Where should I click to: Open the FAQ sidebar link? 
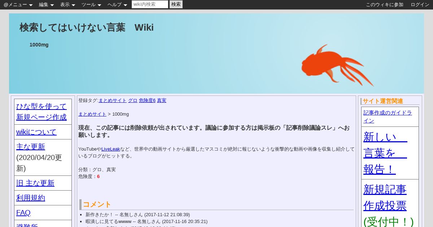click(23, 213)
